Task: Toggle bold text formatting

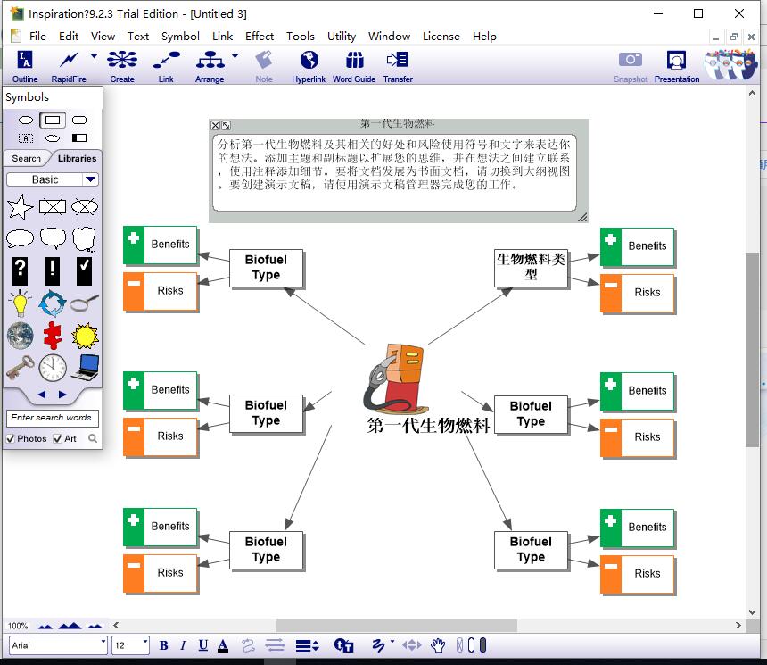Action: click(x=163, y=645)
